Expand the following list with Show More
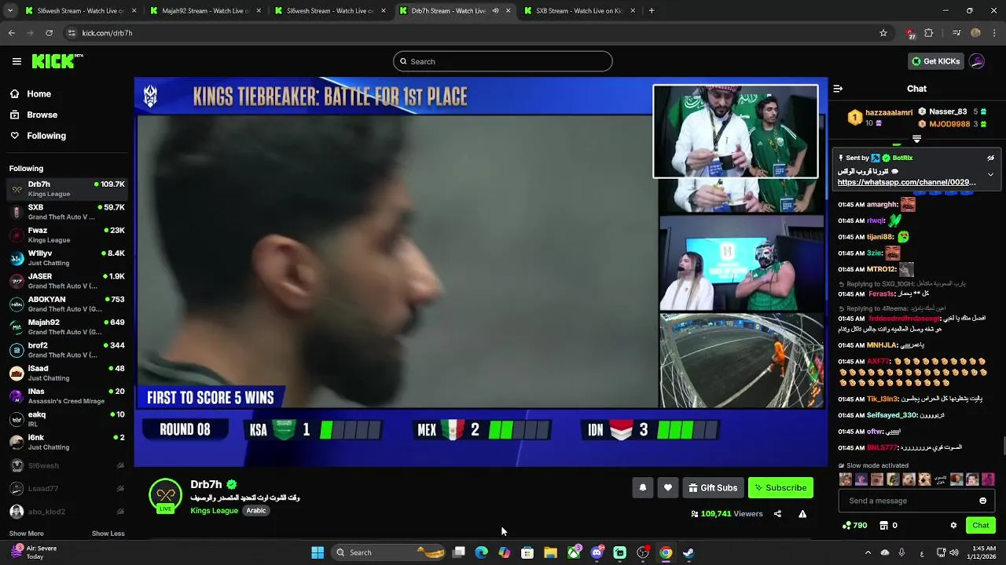The width and height of the screenshot is (1006, 565). [26, 534]
